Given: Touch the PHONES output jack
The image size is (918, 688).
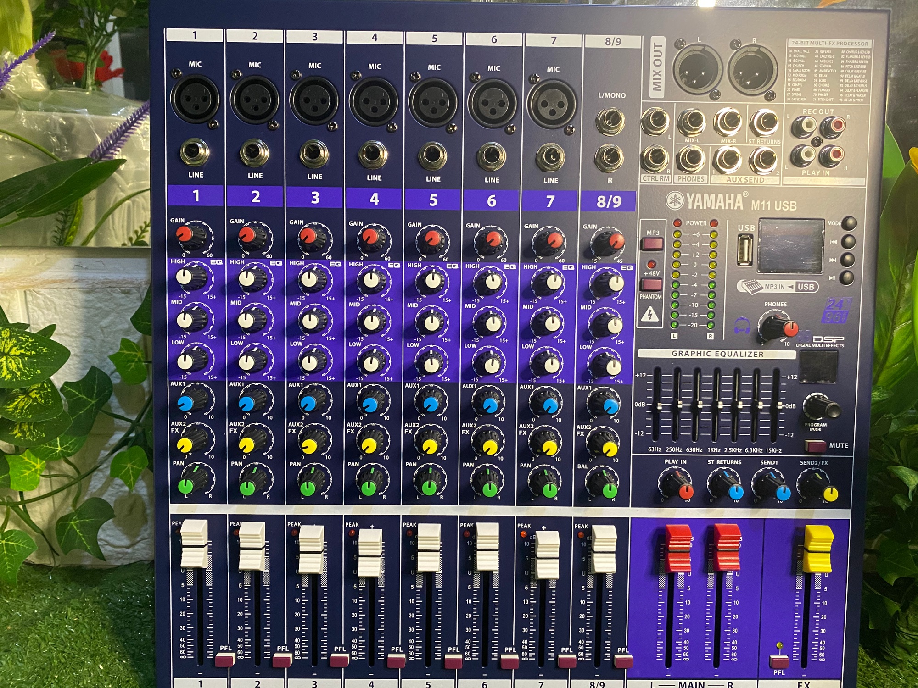Looking at the screenshot, I should coord(691,159).
